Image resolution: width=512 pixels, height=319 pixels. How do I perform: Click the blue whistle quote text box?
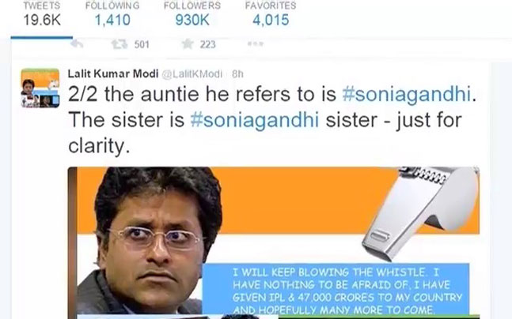(x=336, y=290)
